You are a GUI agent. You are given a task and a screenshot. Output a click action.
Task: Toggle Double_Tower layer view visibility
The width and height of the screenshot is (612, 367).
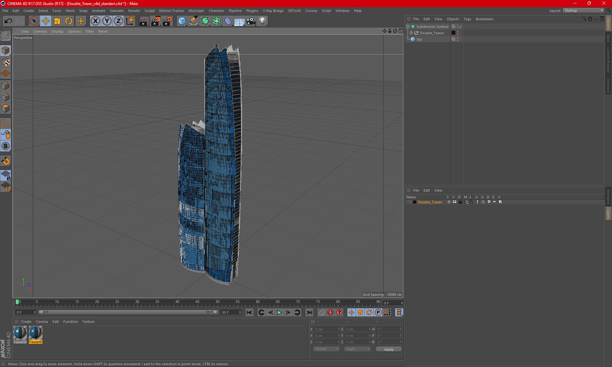pos(454,202)
